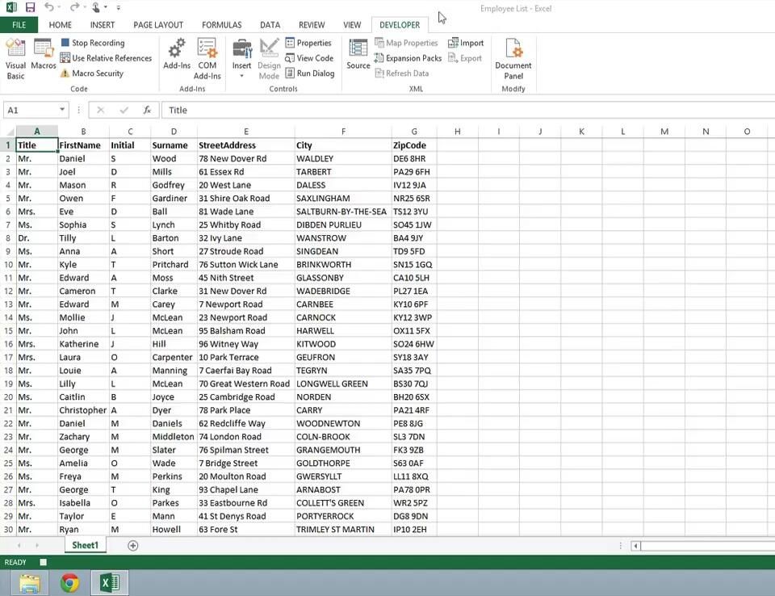Select cell with surname Pritchard
This screenshot has width=775, height=596.
pos(174,265)
